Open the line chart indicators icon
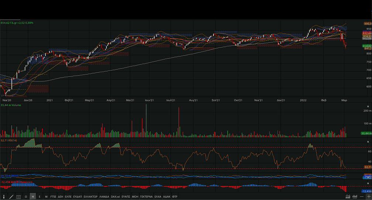The width and height of the screenshot is (372, 200). (x=348, y=197)
